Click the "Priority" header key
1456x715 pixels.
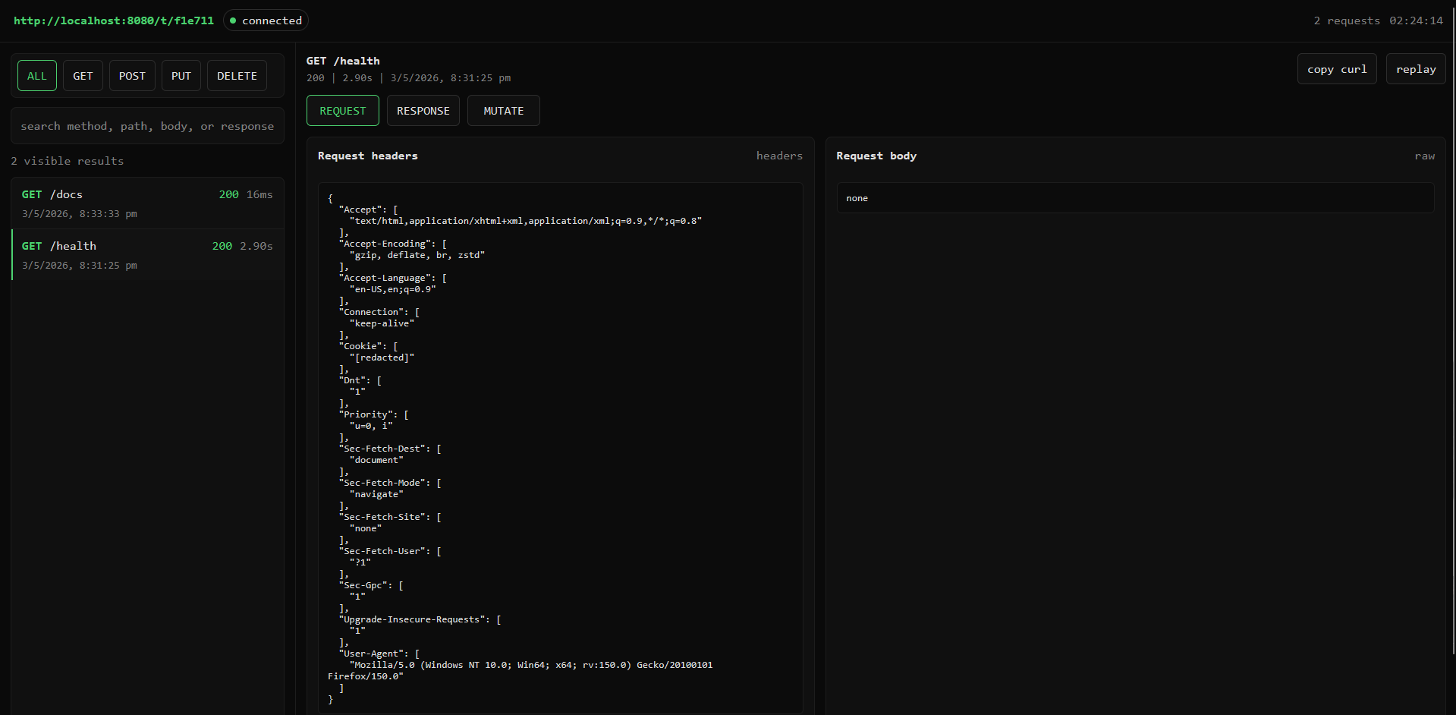click(366, 414)
